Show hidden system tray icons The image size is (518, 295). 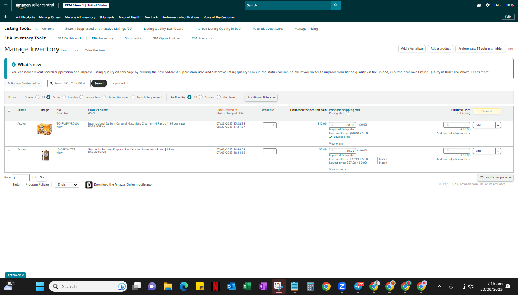[x=440, y=286]
